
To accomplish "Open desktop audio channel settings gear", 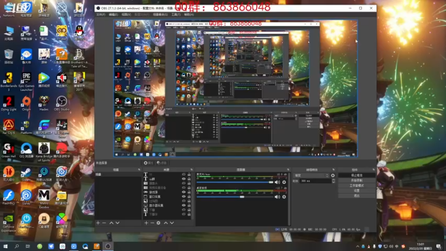I will tap(284, 197).
